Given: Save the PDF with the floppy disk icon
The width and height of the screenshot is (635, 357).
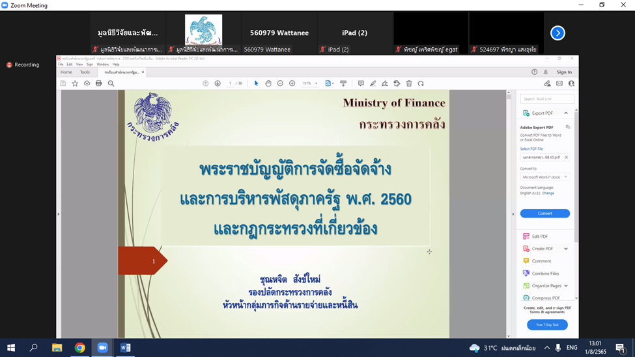Looking at the screenshot, I should (63, 83).
